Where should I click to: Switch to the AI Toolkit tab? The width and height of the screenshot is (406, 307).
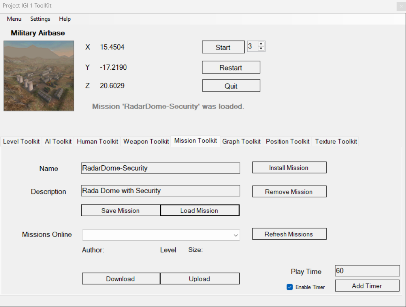tap(58, 141)
